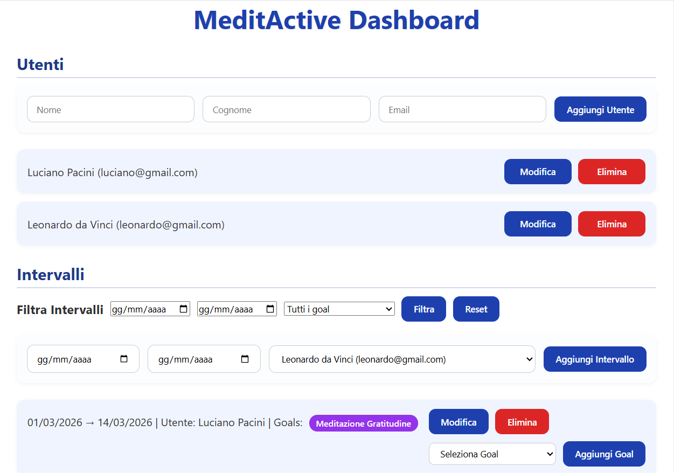Open the user dropdown showing Leonardo da Vinci

(402, 359)
